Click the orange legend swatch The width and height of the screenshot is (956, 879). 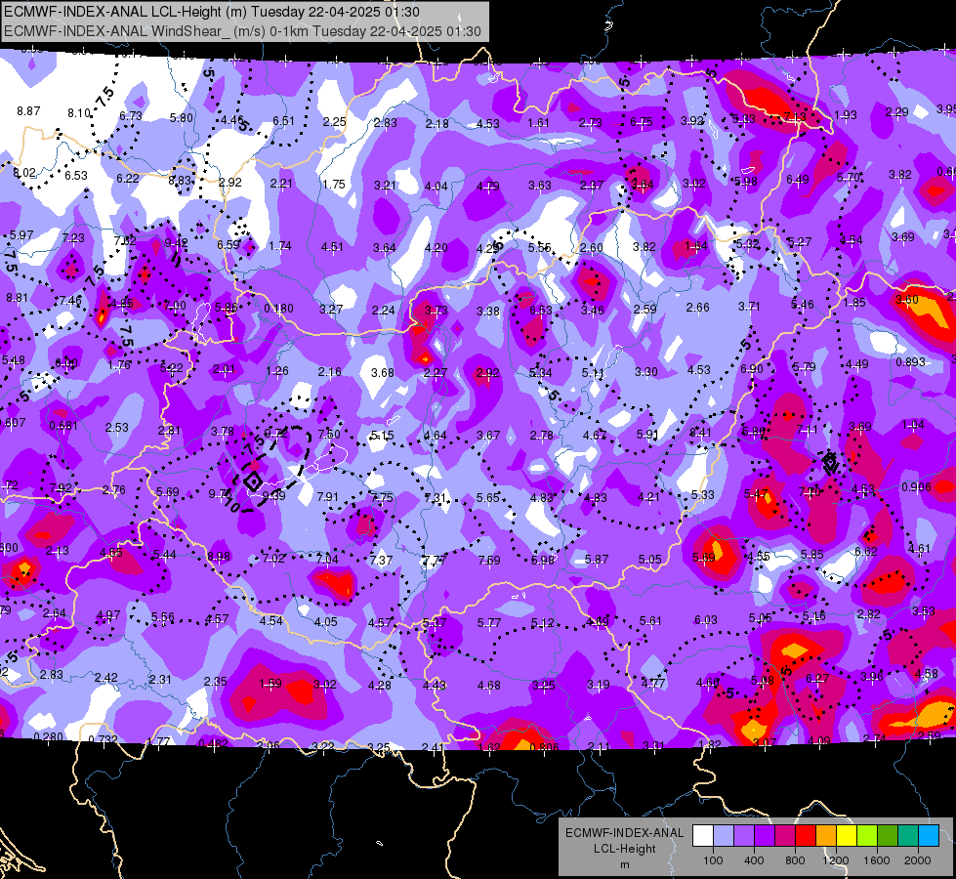pyautogui.click(x=826, y=836)
